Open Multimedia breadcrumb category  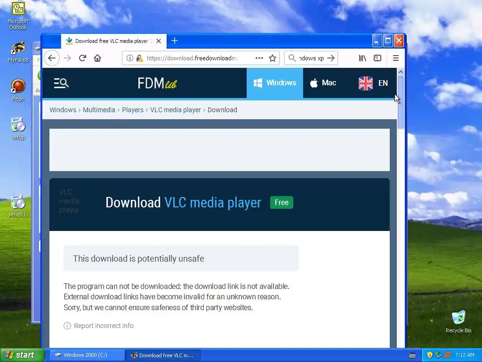coord(99,110)
